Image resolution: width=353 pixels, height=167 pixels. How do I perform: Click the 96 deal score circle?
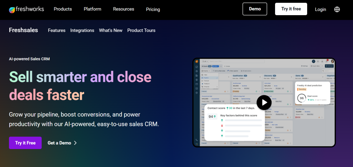(x=302, y=98)
